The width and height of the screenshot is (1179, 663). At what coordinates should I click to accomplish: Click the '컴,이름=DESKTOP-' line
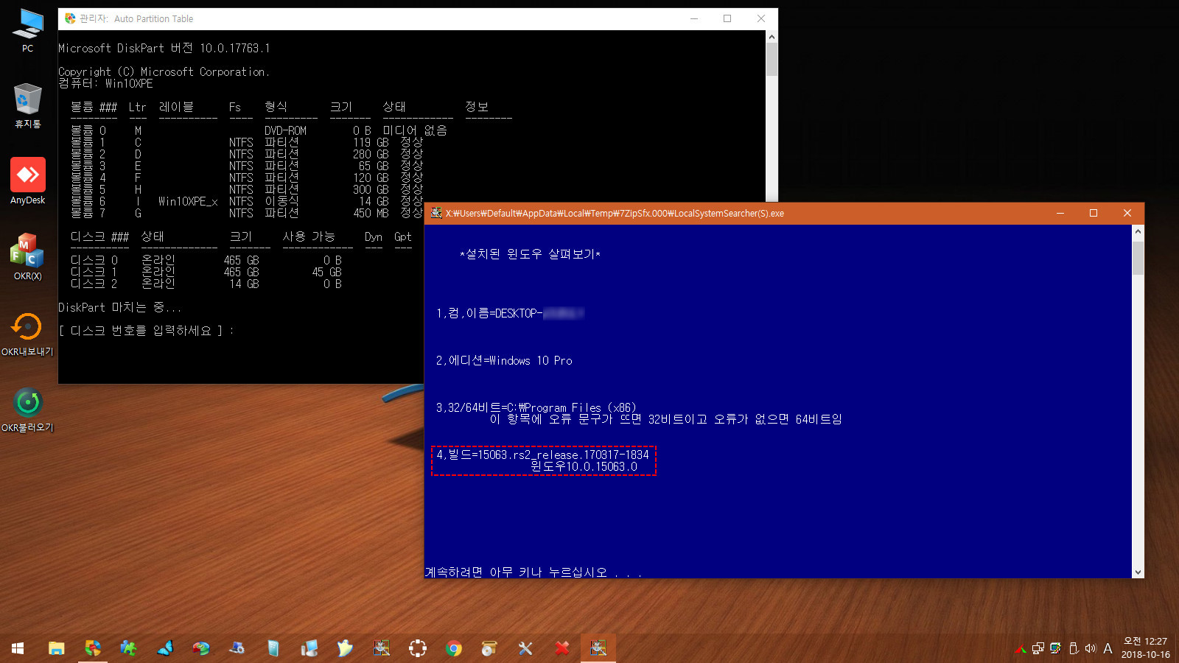pos(510,313)
